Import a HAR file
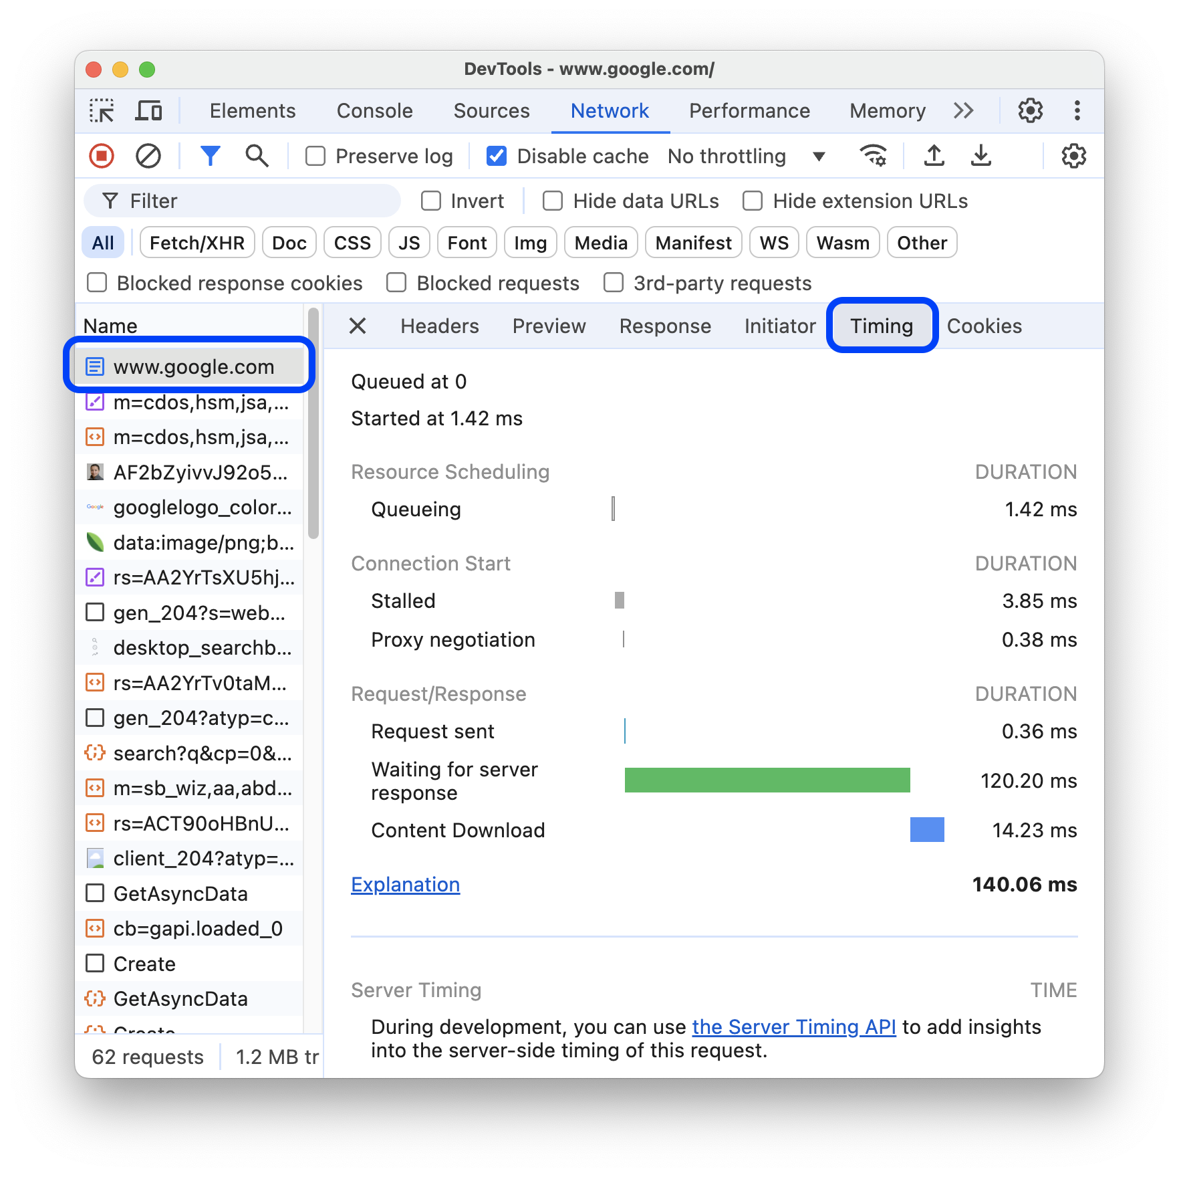Viewport: 1179px width, 1177px height. coord(933,156)
